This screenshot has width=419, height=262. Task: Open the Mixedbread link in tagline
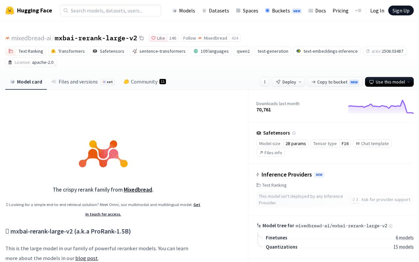138,190
